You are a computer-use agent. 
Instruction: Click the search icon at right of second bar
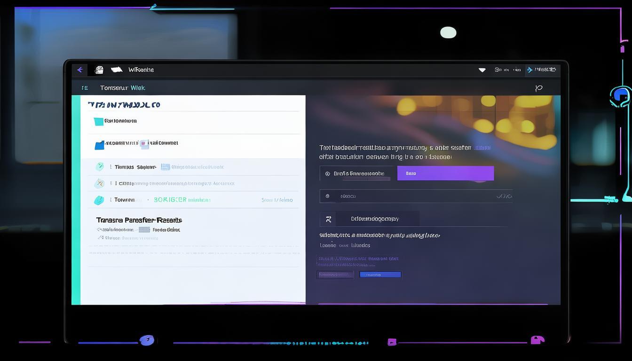pyautogui.click(x=539, y=88)
